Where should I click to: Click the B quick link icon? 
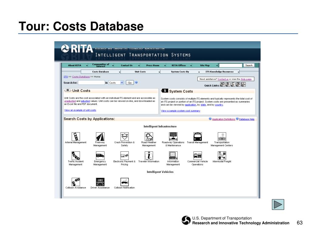pos(228,84)
